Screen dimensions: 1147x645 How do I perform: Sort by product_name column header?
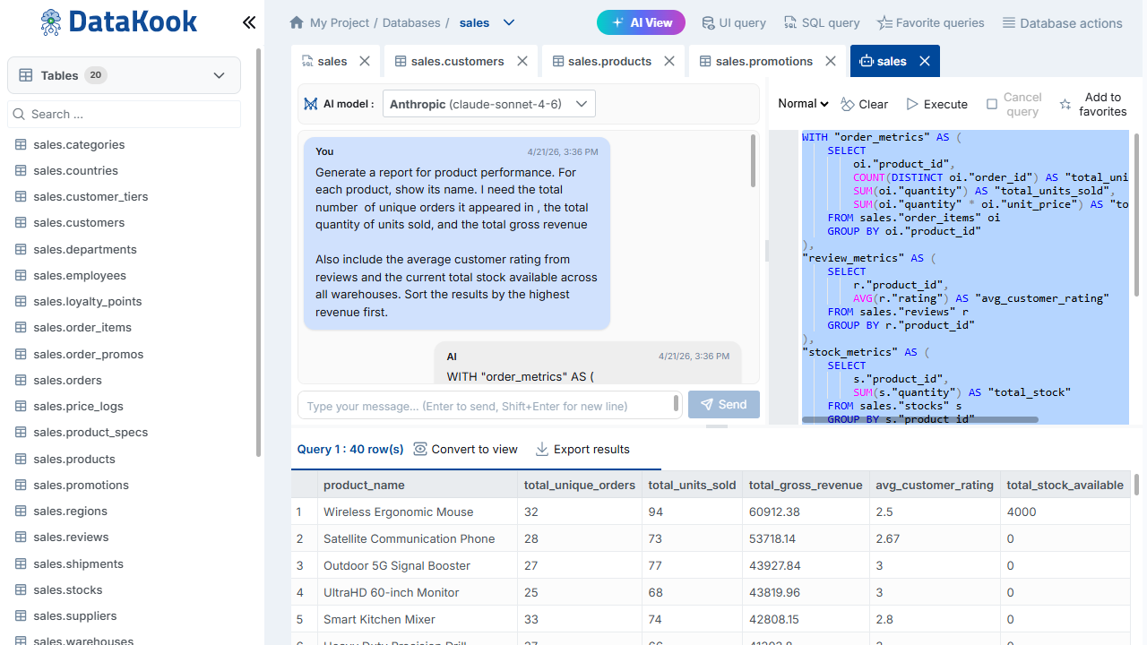[x=418, y=485]
